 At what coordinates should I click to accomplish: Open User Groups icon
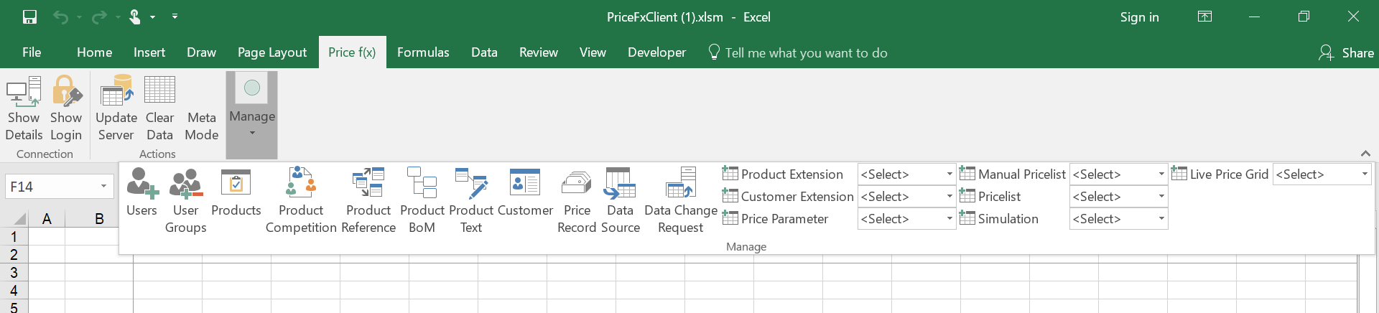click(185, 183)
